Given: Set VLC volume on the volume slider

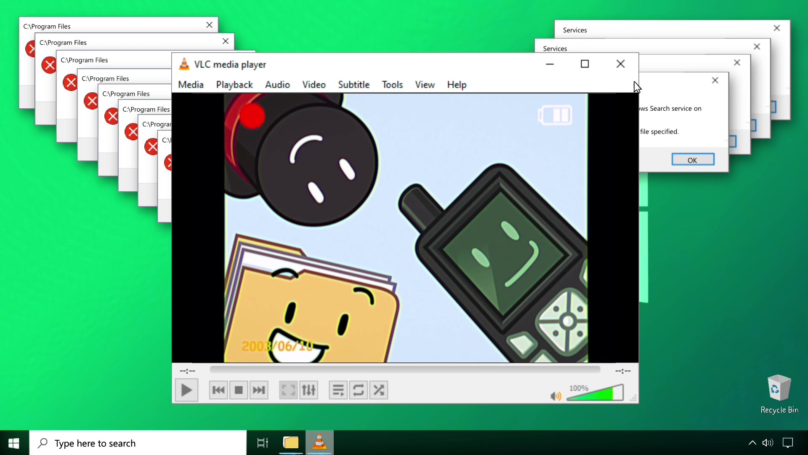Looking at the screenshot, I should (595, 393).
